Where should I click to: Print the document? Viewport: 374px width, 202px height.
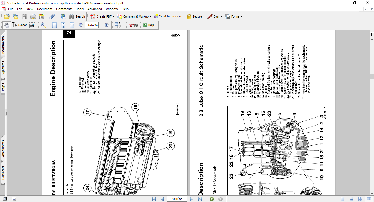coord(33,16)
